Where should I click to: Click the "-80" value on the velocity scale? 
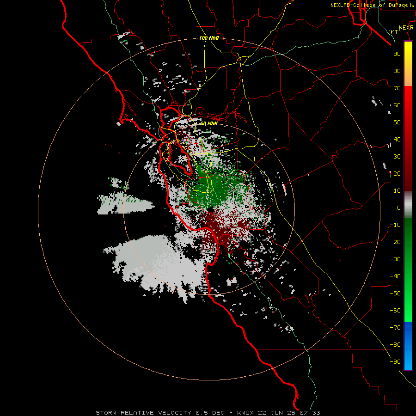tap(395, 345)
